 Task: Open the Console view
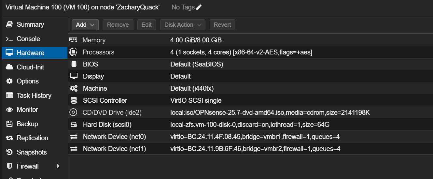[x=28, y=39]
